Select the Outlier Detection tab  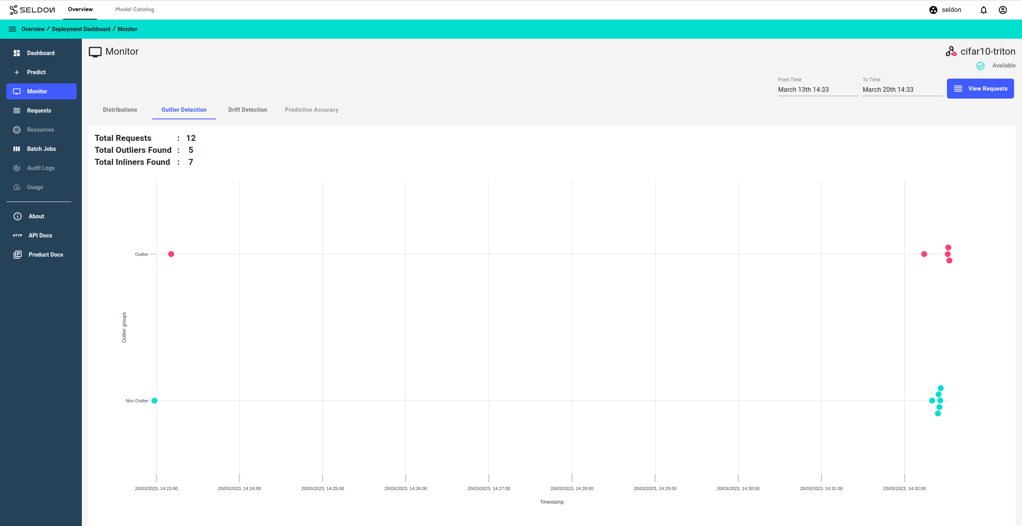pyautogui.click(x=184, y=110)
